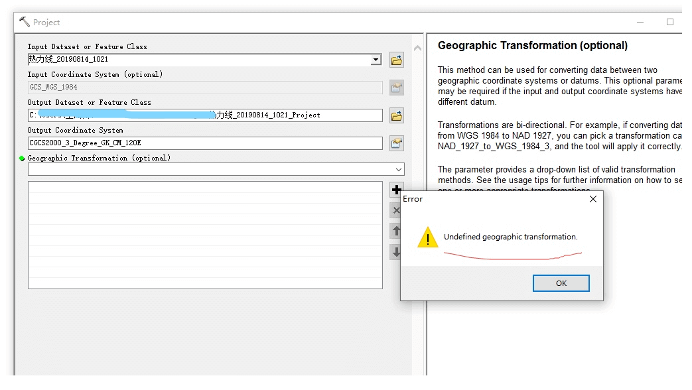Open the Geographic Transformation dropdown list
This screenshot has height=390, width=692.
pos(398,170)
